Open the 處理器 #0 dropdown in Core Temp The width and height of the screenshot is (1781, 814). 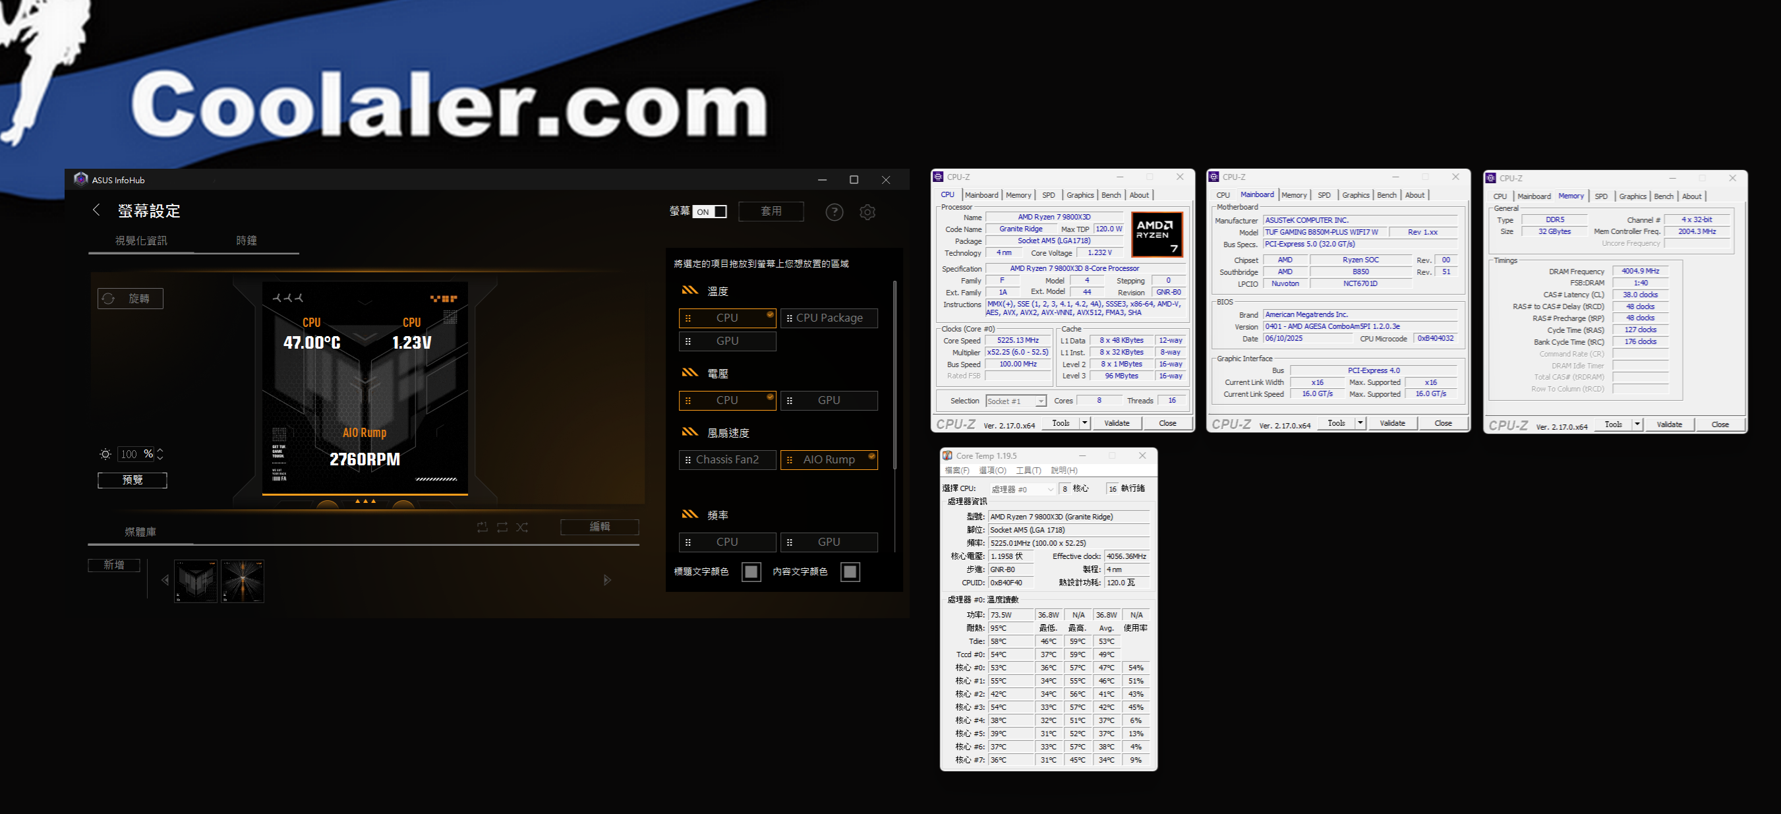1022,489
